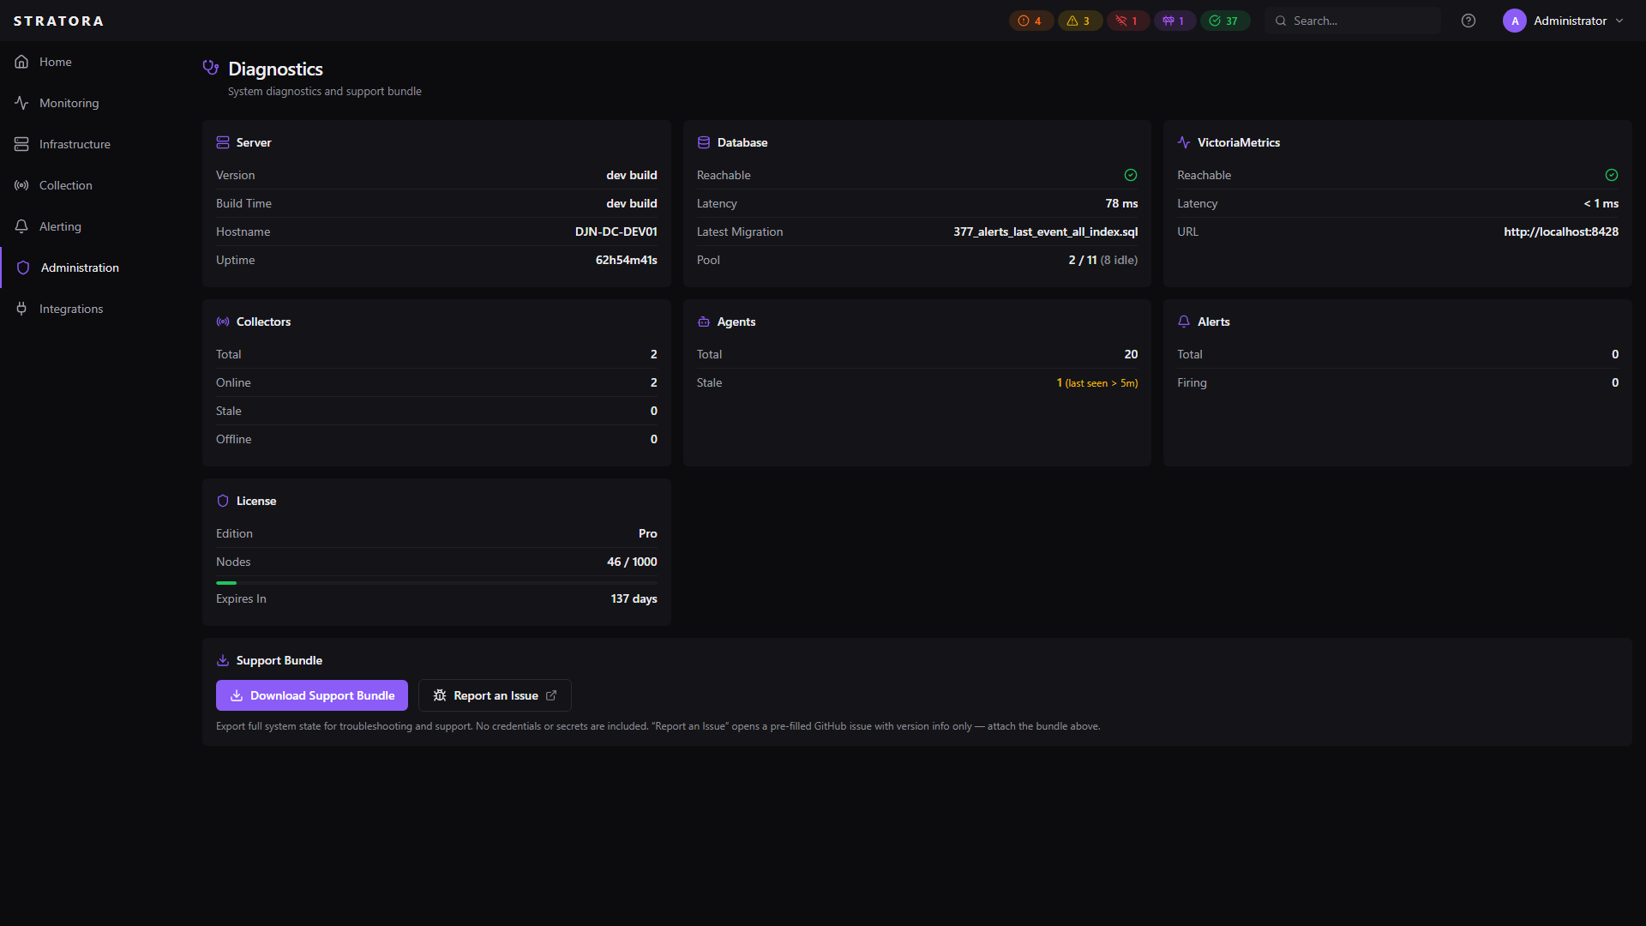Select Collection in the sidebar

(x=94, y=185)
